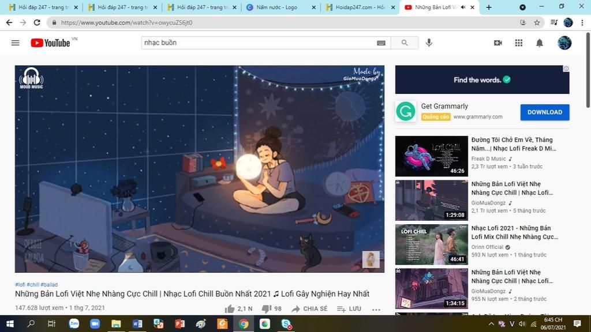Open the YouTube guide hamburger menu
The width and height of the screenshot is (591, 332).
[x=15, y=43]
